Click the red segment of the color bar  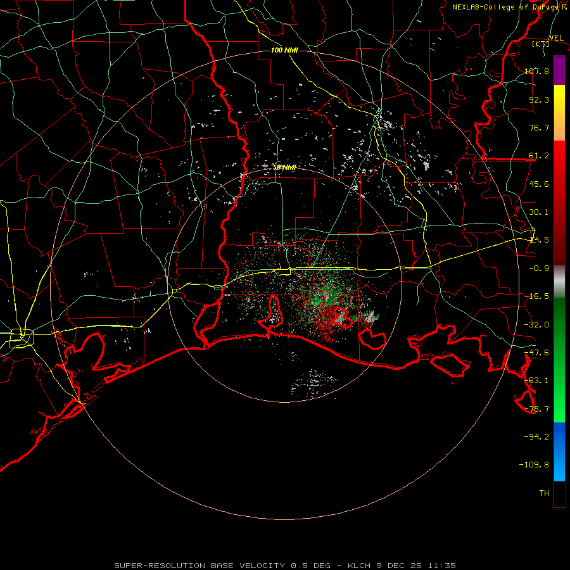pos(559,203)
